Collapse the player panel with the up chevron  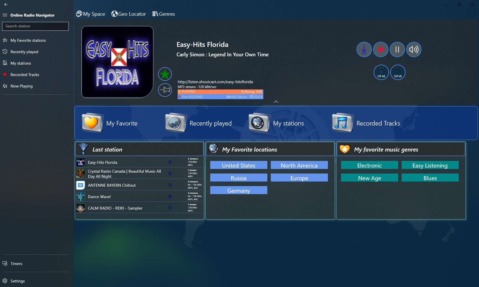[276, 102]
